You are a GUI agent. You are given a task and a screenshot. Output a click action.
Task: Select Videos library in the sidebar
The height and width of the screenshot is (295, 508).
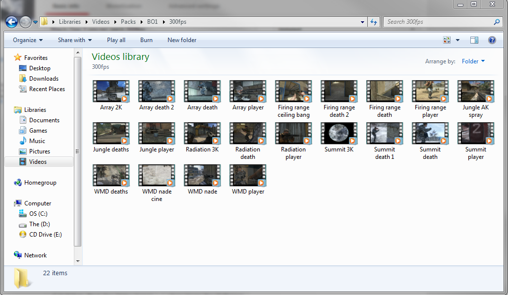tap(39, 162)
